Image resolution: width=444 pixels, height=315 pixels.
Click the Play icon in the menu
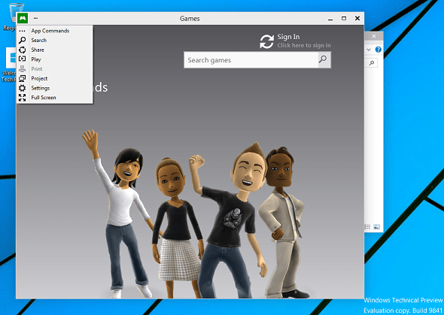(x=23, y=59)
